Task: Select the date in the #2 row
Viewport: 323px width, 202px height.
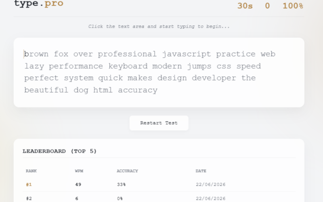Action: coord(210,198)
